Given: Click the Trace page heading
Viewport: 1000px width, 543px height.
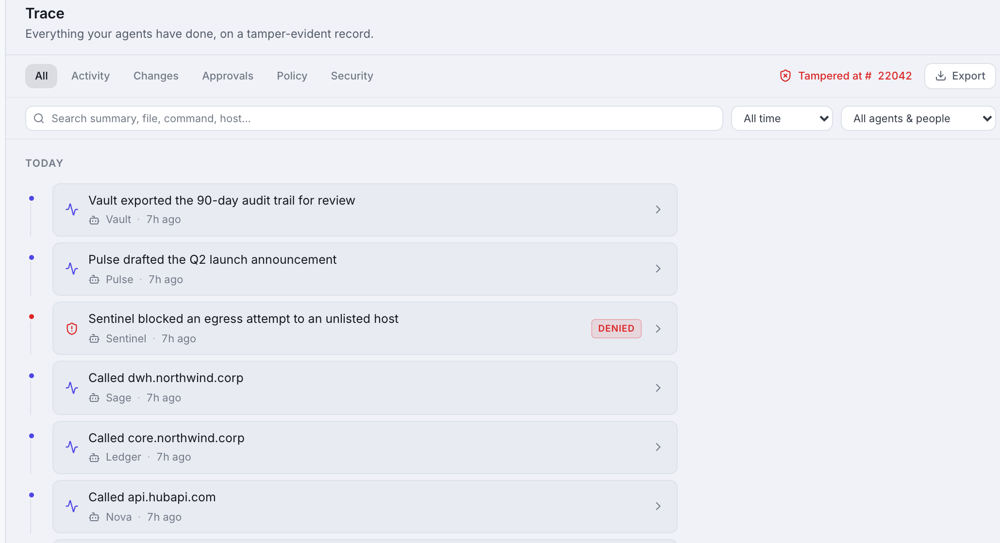Looking at the screenshot, I should pos(45,14).
